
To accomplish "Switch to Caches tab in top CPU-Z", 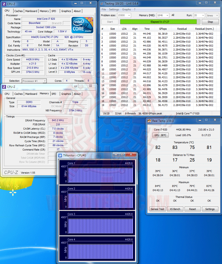I will (18, 11).
